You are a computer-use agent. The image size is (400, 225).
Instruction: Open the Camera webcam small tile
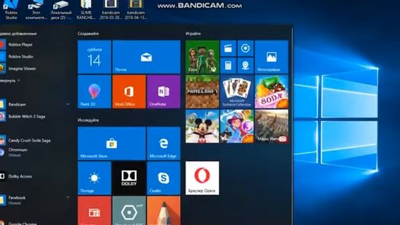click(246, 66)
